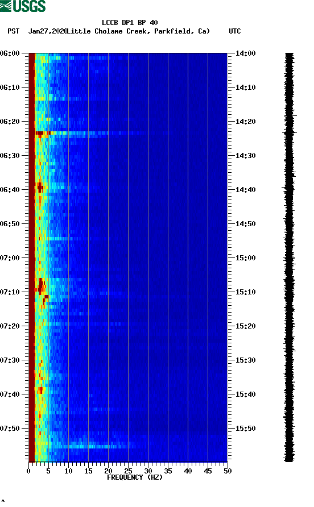Click the "14:10" UTC time label

pos(245,88)
